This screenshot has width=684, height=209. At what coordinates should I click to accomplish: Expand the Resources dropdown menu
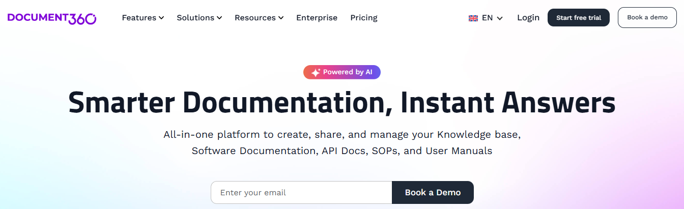pyautogui.click(x=259, y=18)
